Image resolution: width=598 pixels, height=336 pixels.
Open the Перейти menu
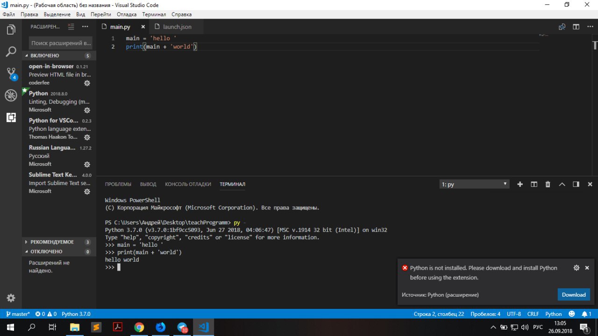tap(101, 14)
